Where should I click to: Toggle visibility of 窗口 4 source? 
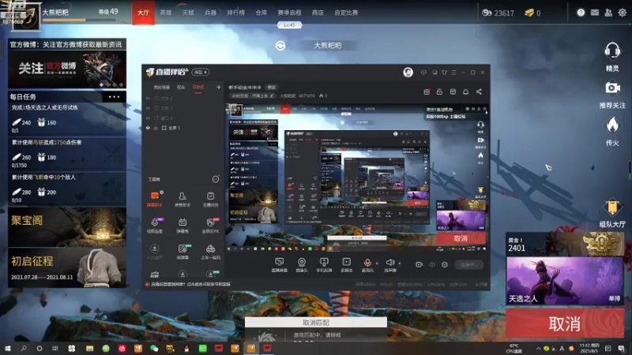point(148,118)
